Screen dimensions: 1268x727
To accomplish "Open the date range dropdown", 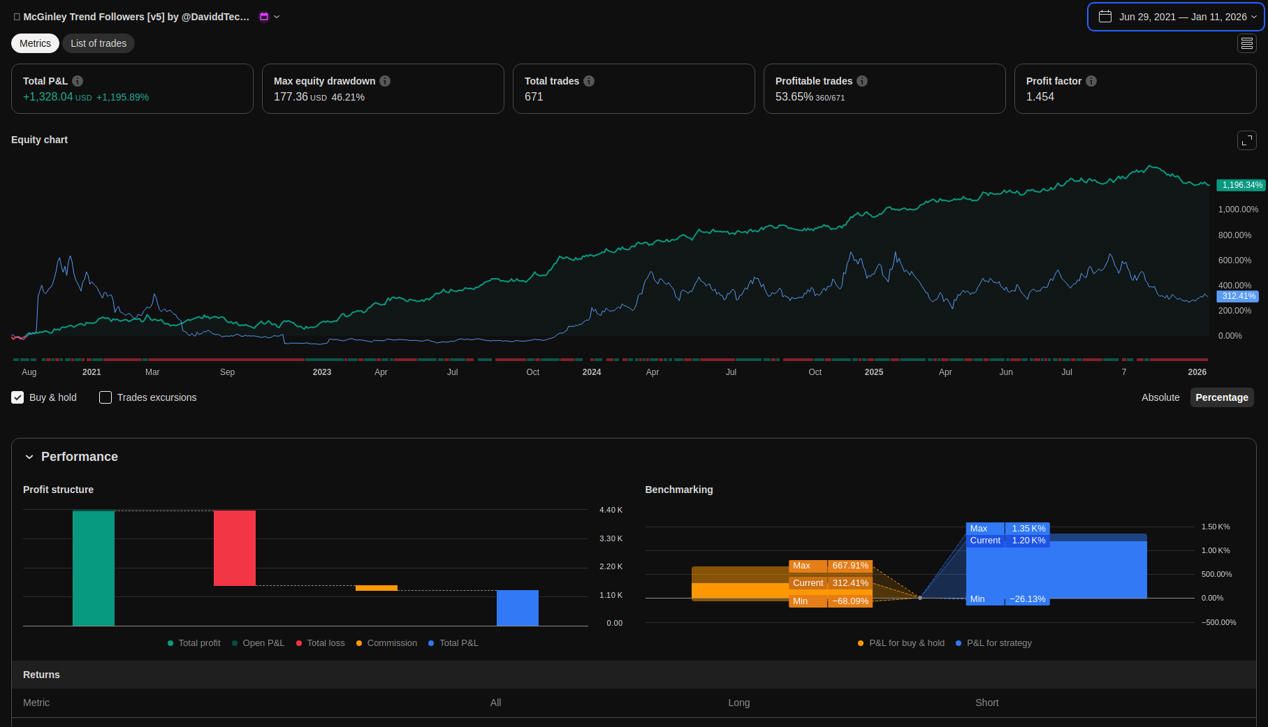I will coord(1176,17).
